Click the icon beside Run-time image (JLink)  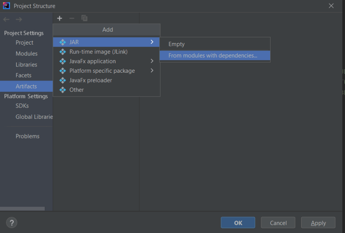pyautogui.click(x=63, y=52)
